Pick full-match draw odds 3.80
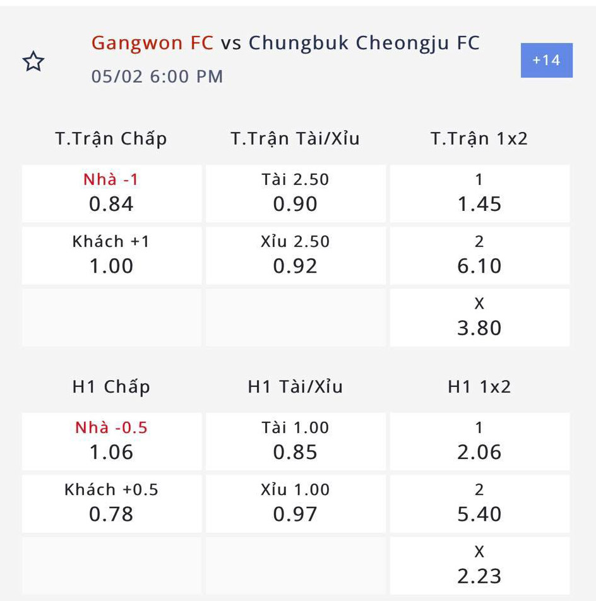 click(479, 317)
